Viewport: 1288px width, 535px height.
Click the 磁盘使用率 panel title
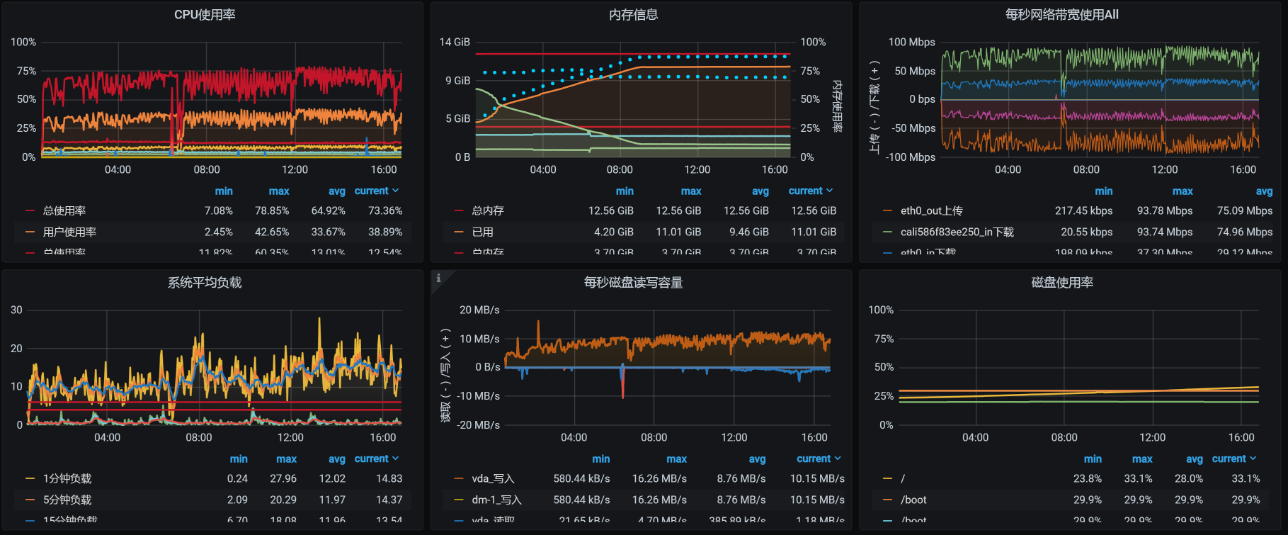pyautogui.click(x=1061, y=283)
